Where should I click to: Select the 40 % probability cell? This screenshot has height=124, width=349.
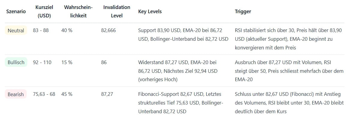pos(67,31)
